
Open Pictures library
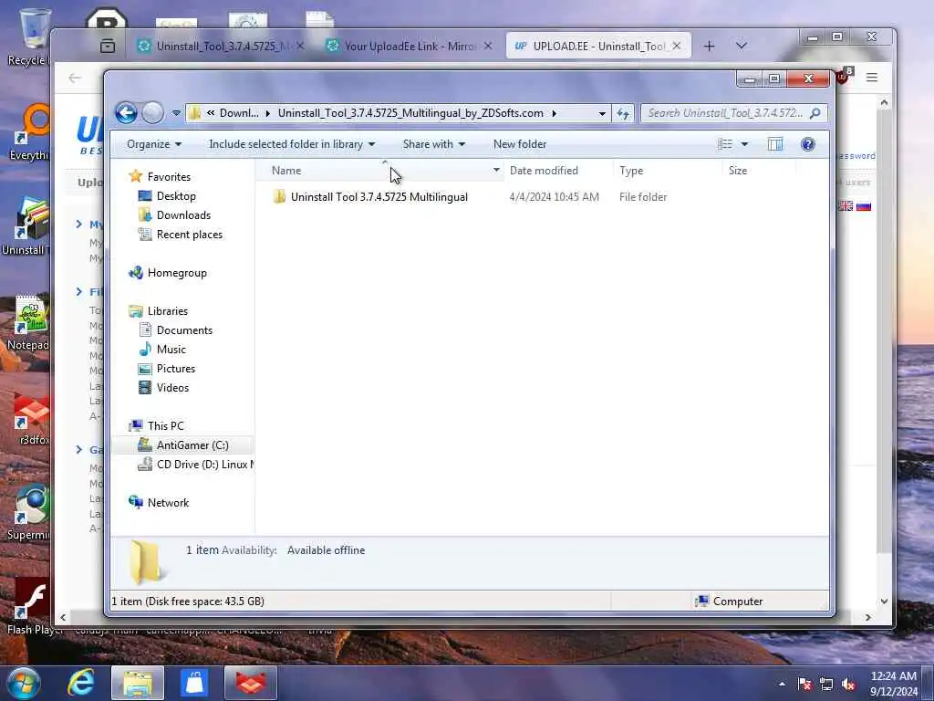coord(176,369)
